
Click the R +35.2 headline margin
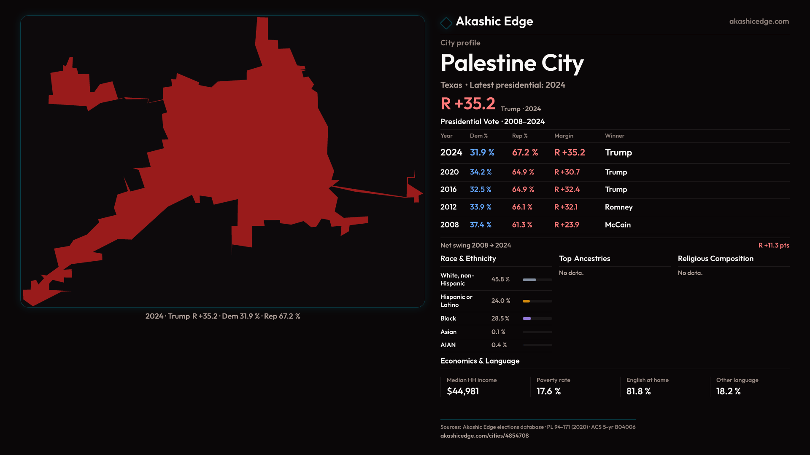468,104
